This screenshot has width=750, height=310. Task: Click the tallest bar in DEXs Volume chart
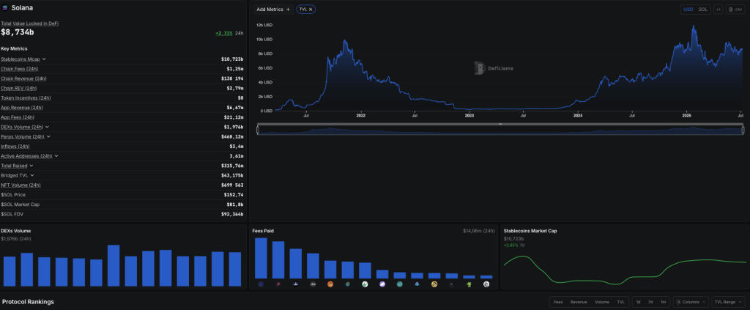[x=114, y=265]
